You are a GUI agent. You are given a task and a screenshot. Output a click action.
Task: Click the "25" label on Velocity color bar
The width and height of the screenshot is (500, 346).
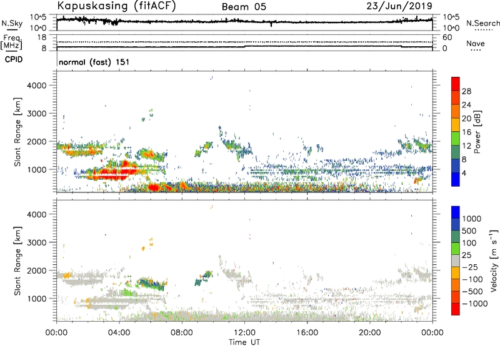[x=466, y=255]
